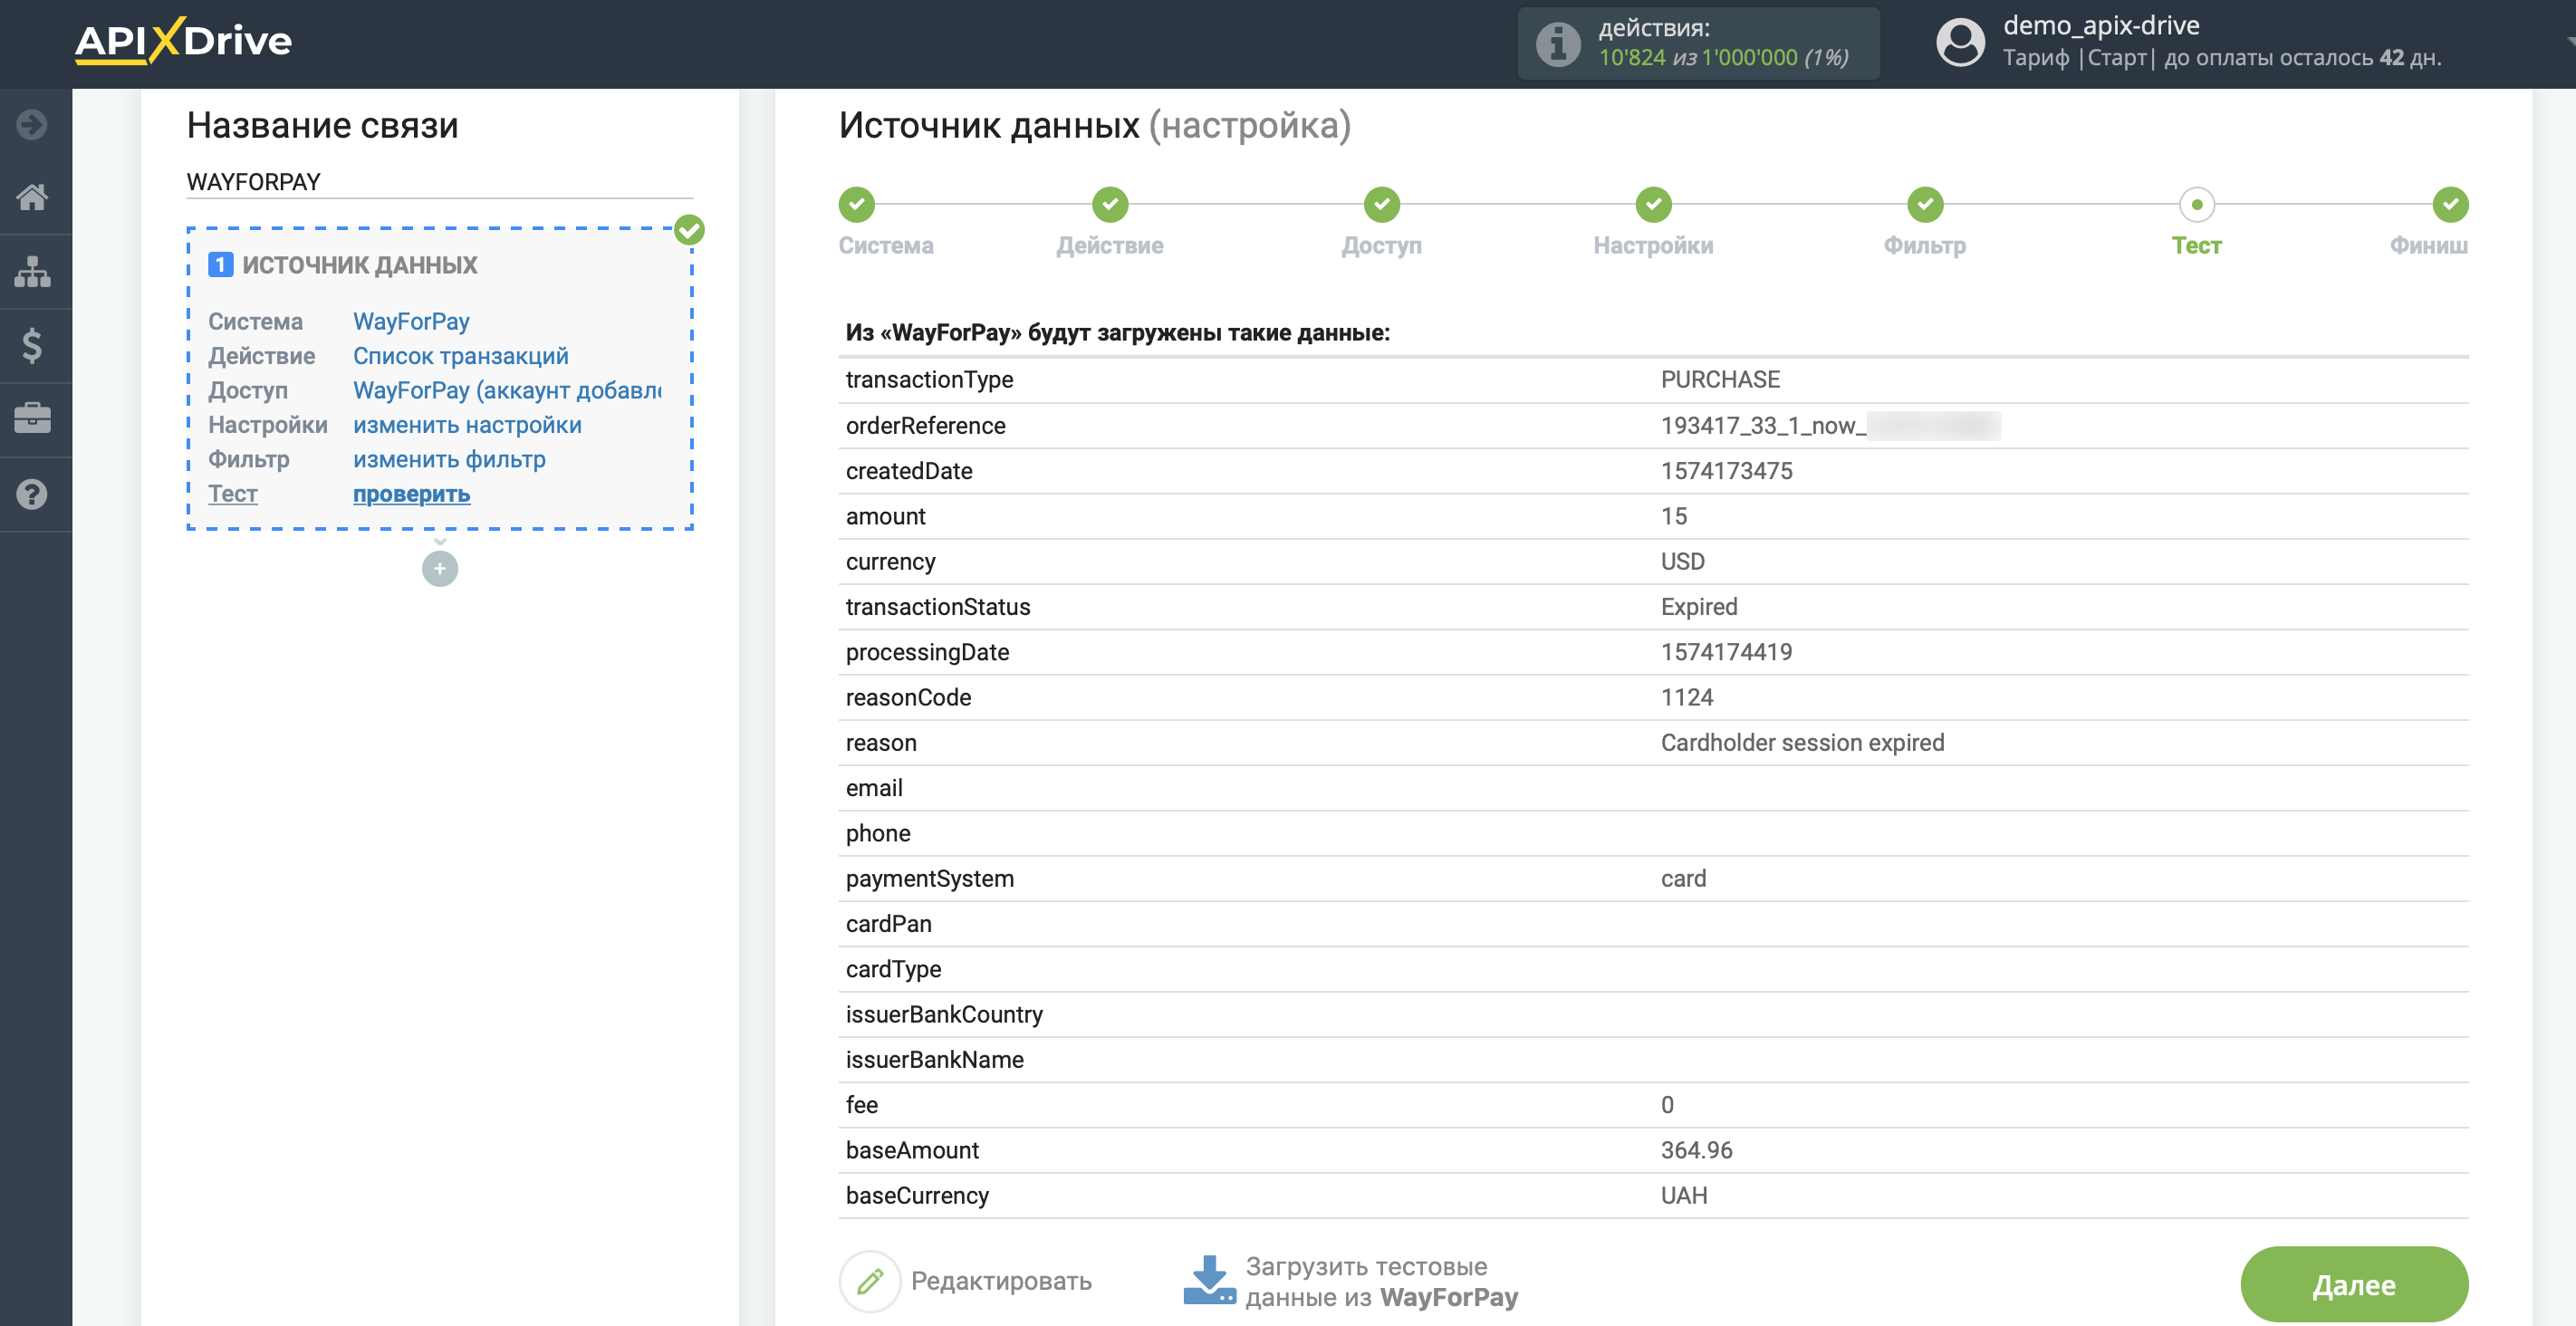Image resolution: width=2576 pixels, height=1326 pixels.
Task: Click the phone field row label
Action: (x=878, y=834)
